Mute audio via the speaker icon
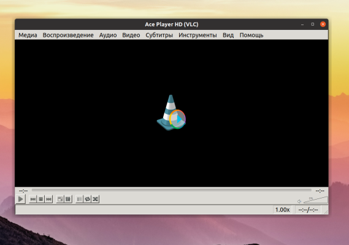The height and width of the screenshot is (245, 349). click(299, 202)
